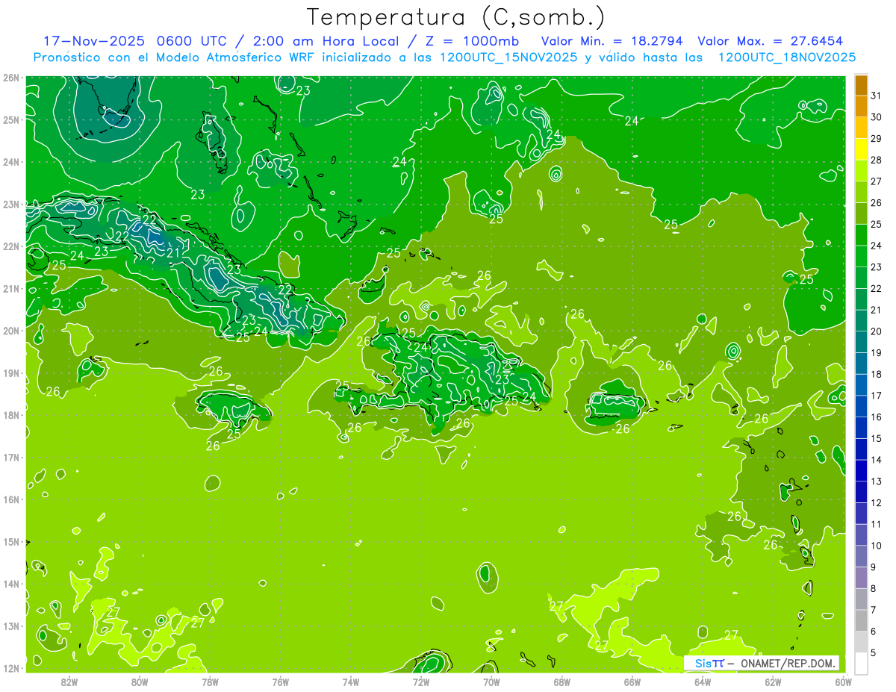Image resolution: width=896 pixels, height=692 pixels.
Task: Click the longitude axis label "72W"
Action: 421,682
